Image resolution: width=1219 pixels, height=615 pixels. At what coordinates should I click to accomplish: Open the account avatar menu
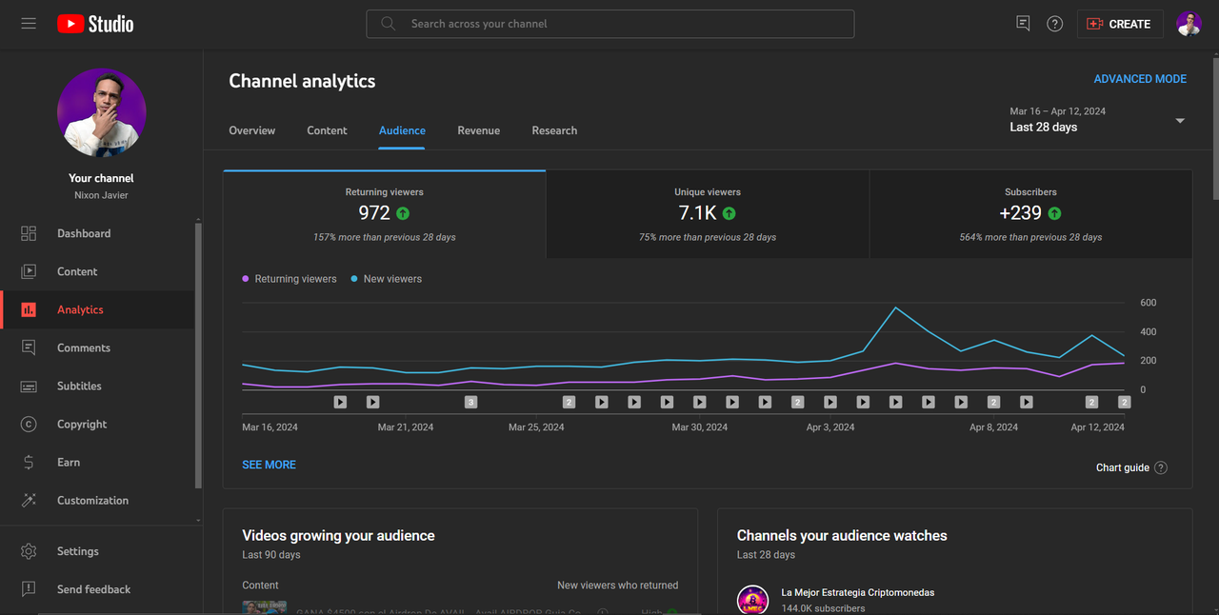[x=1189, y=24]
